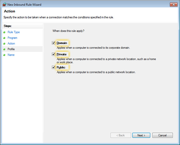Jump to the Action step
This screenshot has height=145, width=180.
click(11, 43)
